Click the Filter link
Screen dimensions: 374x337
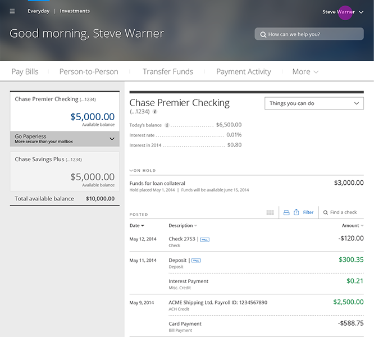[308, 212]
